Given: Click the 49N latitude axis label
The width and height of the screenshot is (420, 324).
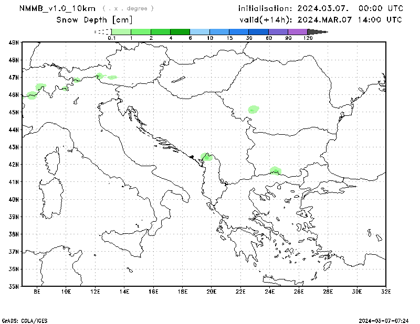Looking at the screenshot, I should coord(13,42).
